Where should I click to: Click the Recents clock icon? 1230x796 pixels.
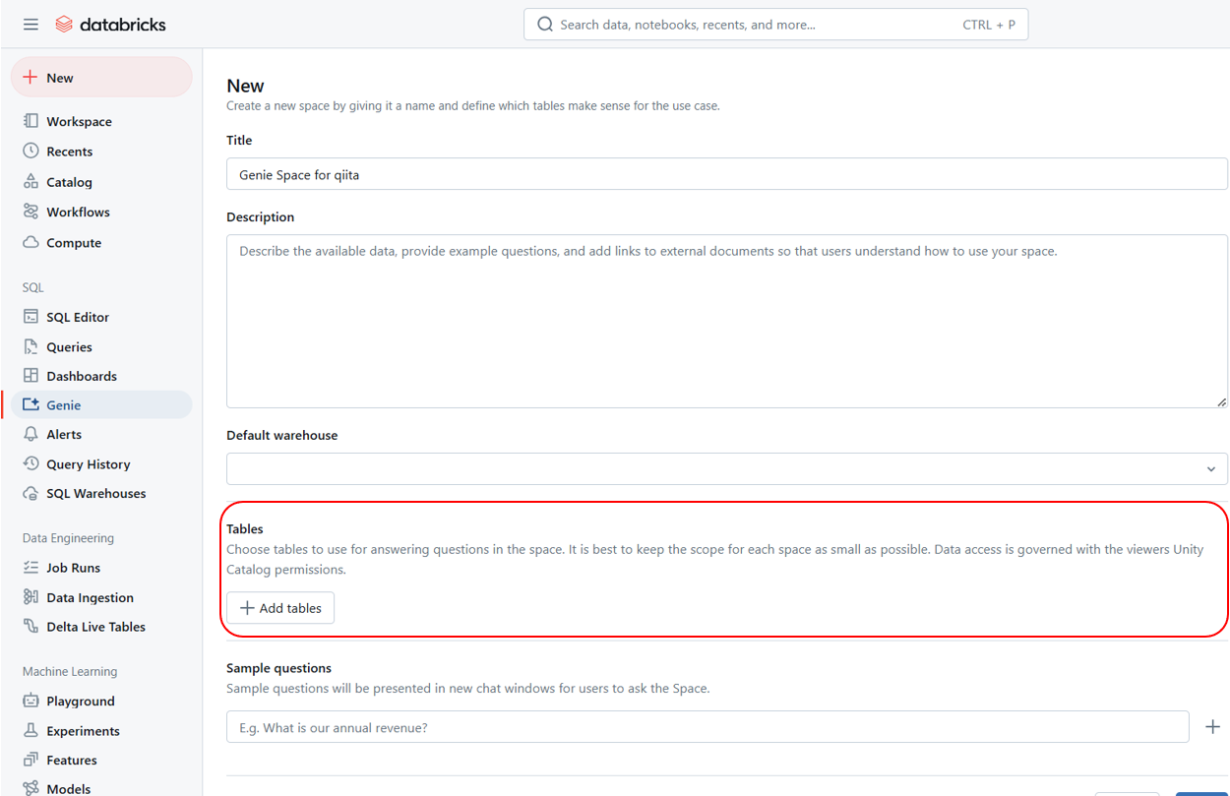[x=31, y=152]
